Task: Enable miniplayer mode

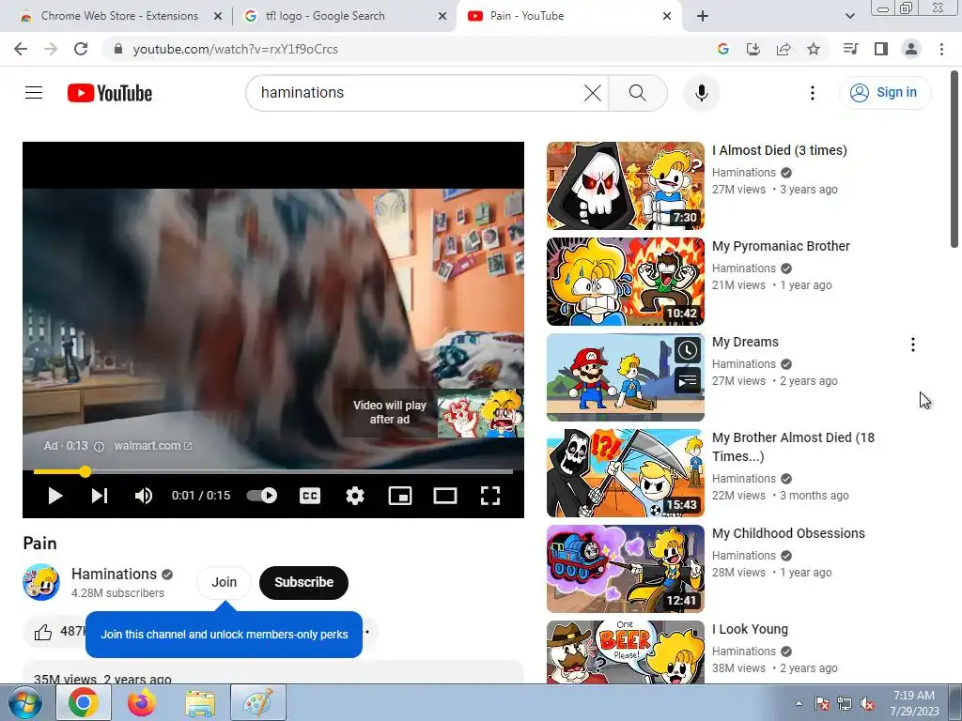Action: click(x=400, y=496)
